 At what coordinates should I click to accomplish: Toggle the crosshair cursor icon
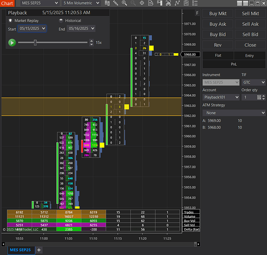[x=142, y=3]
